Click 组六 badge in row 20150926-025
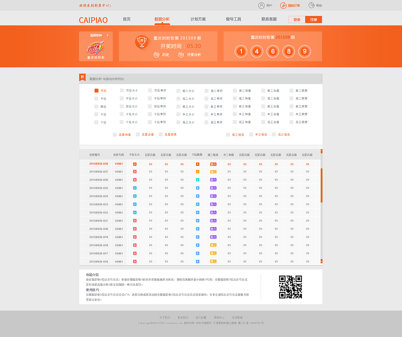This screenshot has width=402, height=337. coord(213,188)
